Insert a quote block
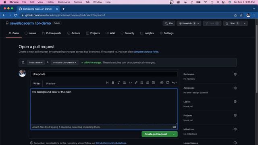Image resolution: width=258 pixels, height=145 pixels. (125, 83)
